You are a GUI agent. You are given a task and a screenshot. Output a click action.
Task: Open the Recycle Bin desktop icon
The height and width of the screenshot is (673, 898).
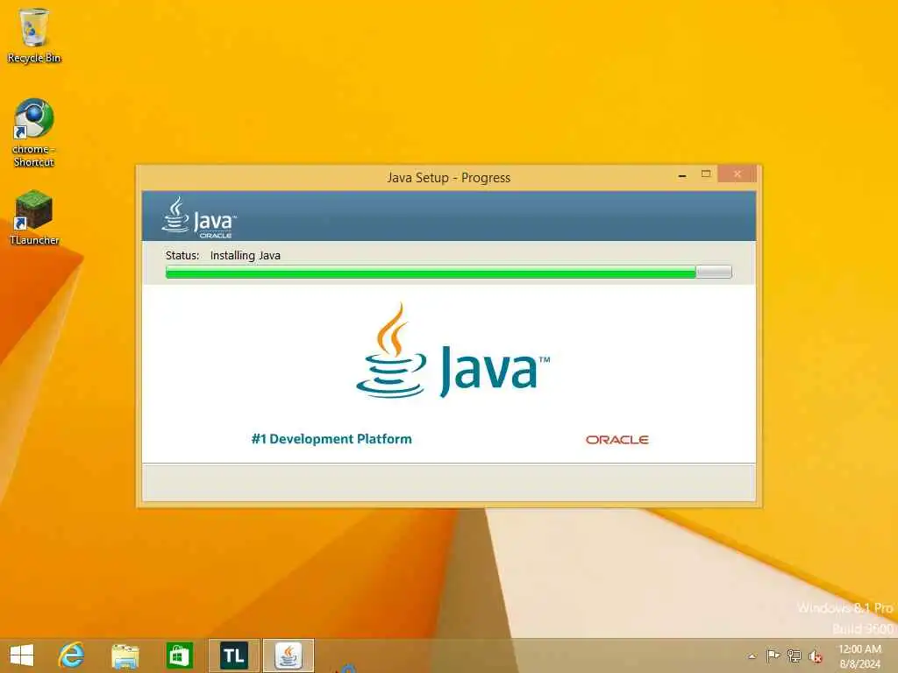pos(34,35)
